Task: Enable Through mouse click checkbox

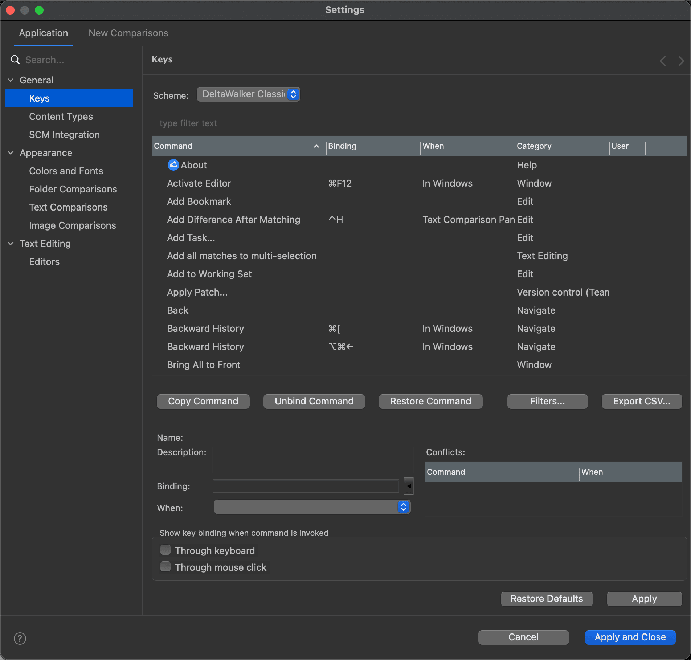Action: pyautogui.click(x=165, y=567)
